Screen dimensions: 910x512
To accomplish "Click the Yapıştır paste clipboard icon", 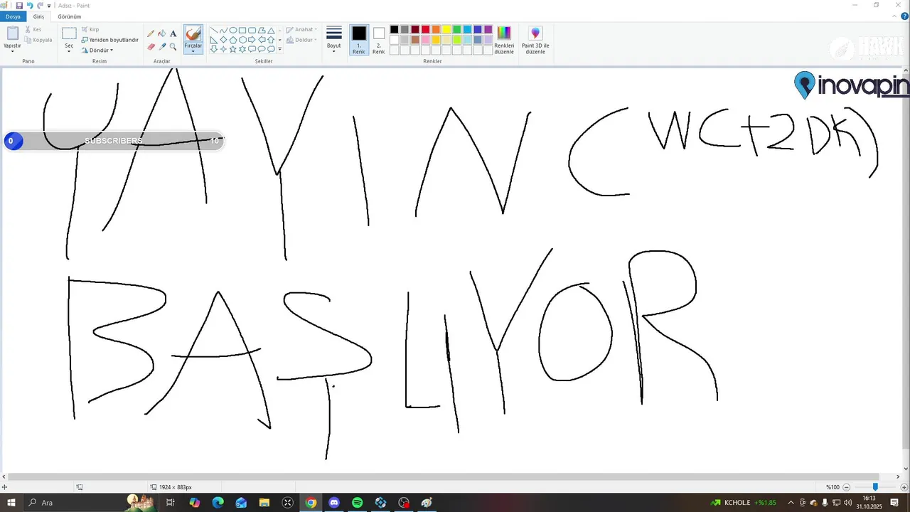I will [12, 33].
